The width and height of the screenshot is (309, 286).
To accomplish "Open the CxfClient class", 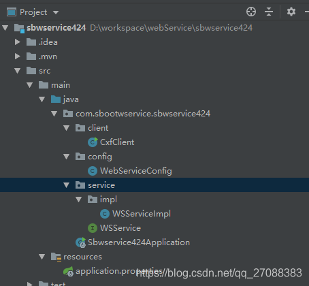I will [117, 142].
